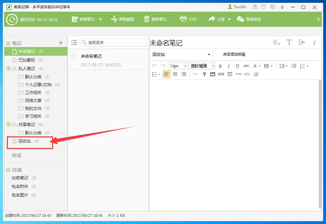The image size is (326, 224).
Task: Open the 网络文章 folder
Action: [34, 100]
